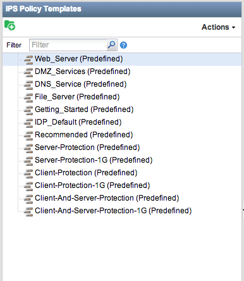Select Client-Protection-1G (Predefined) template
The width and height of the screenshot is (244, 281).
coord(92,185)
